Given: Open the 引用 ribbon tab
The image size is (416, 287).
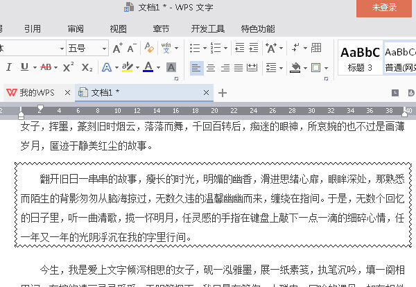Looking at the screenshot, I should 33,29.
